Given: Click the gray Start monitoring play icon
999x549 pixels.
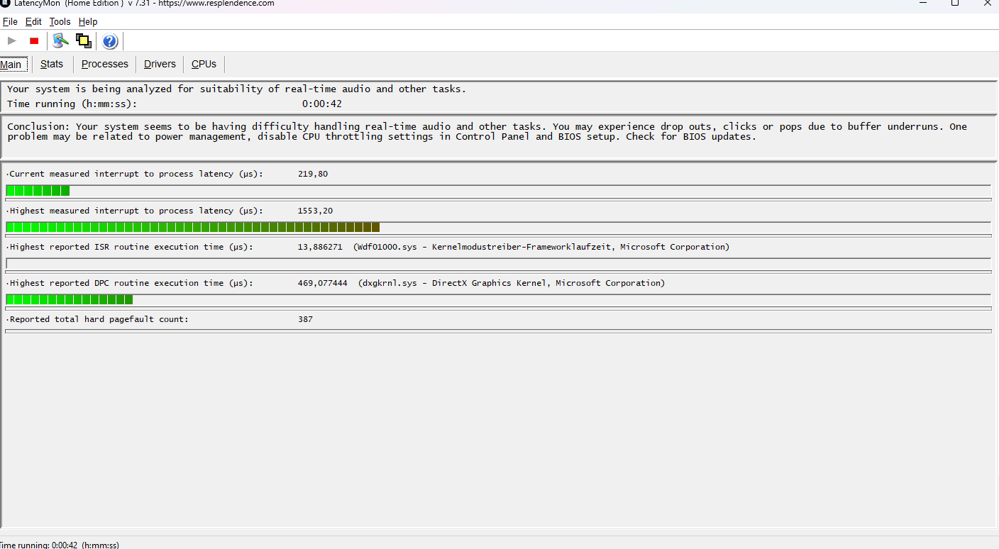Looking at the screenshot, I should (12, 41).
